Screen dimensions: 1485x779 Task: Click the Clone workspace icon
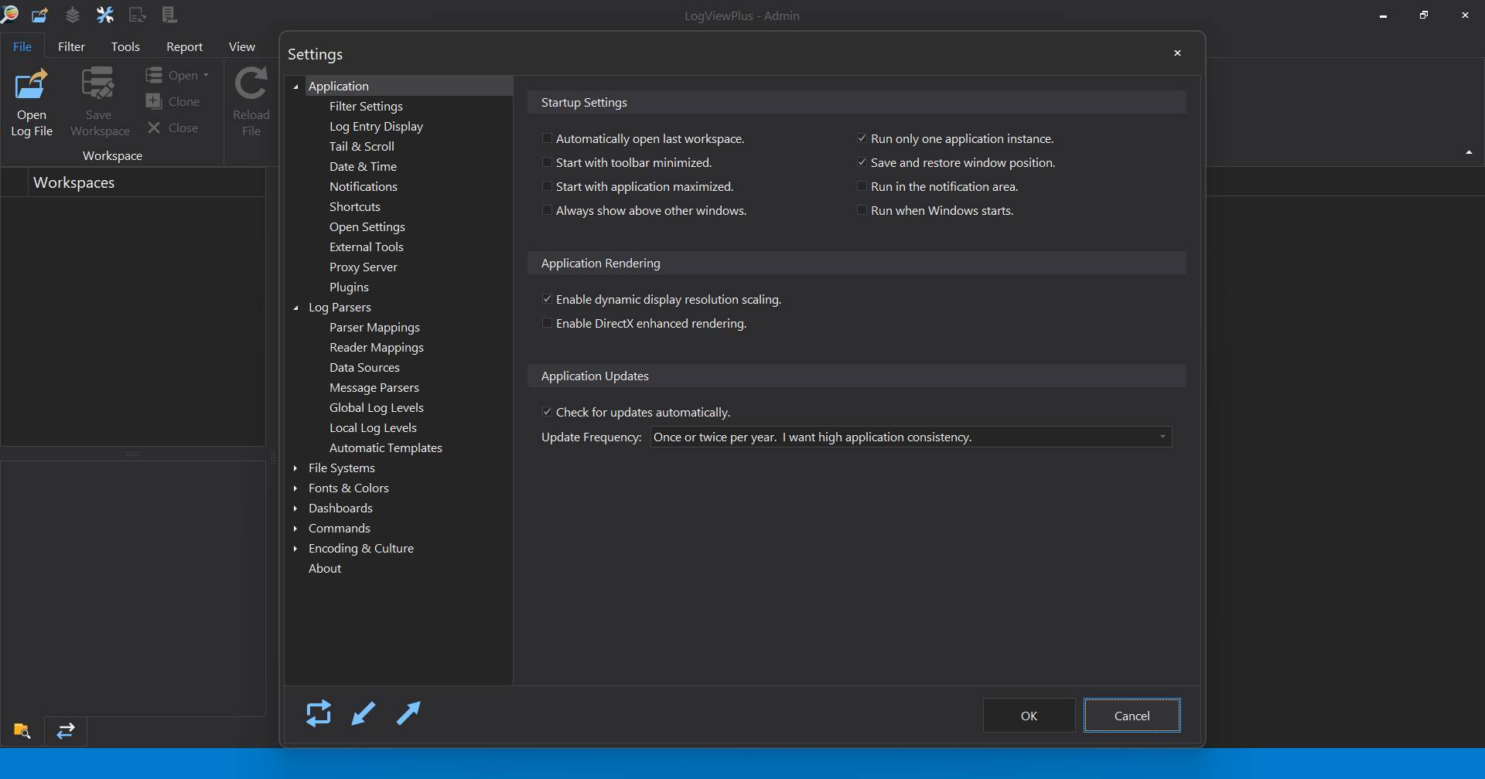pos(153,101)
